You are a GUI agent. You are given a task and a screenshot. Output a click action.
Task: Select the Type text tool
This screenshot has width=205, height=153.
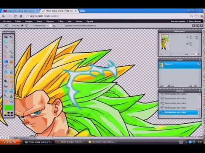coord(11,96)
